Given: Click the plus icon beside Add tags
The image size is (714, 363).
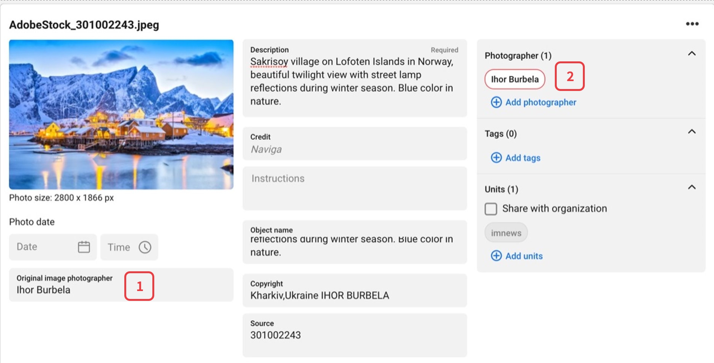Looking at the screenshot, I should [x=496, y=158].
